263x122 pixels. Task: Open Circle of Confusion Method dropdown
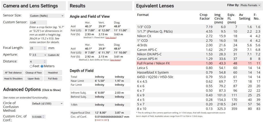(48, 104)
